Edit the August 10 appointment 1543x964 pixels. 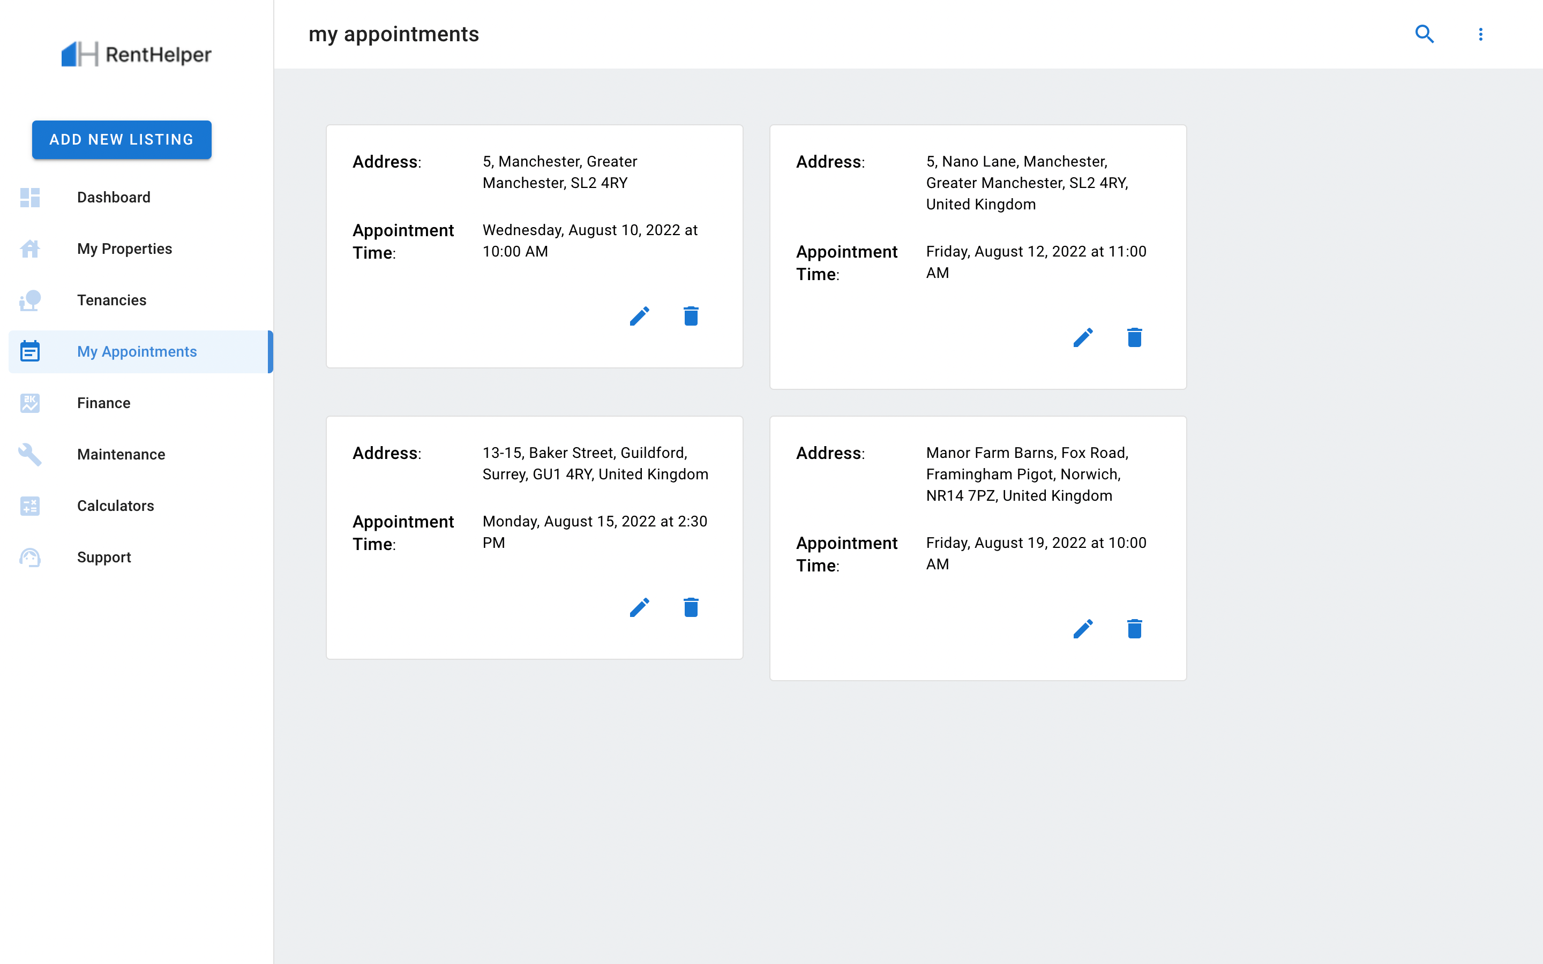coord(640,316)
